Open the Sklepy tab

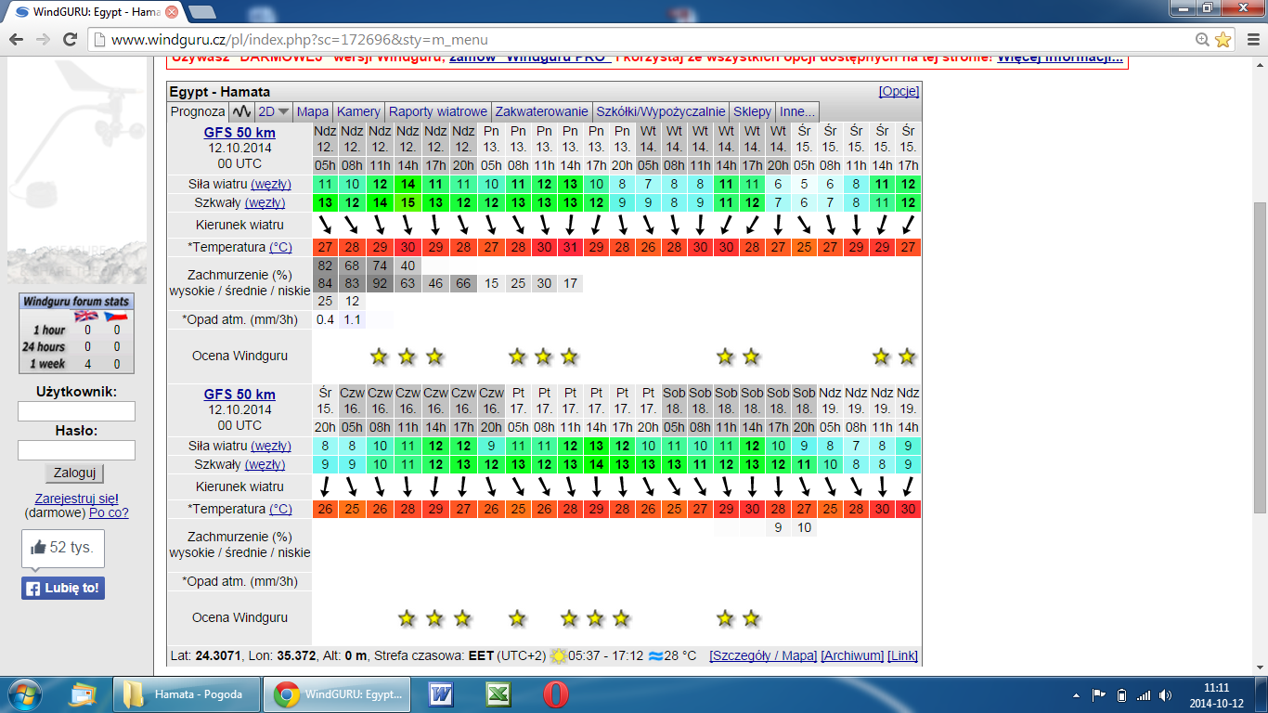pyautogui.click(x=753, y=111)
